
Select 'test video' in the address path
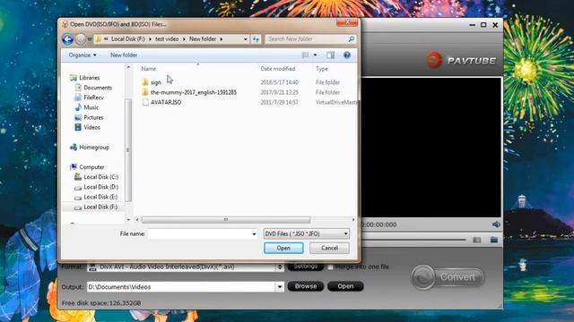pyautogui.click(x=167, y=39)
